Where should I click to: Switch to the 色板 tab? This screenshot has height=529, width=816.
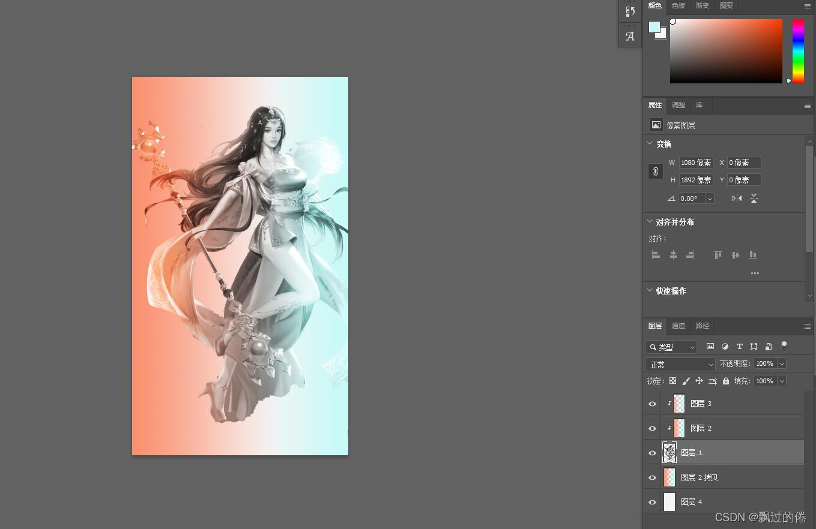pyautogui.click(x=678, y=6)
